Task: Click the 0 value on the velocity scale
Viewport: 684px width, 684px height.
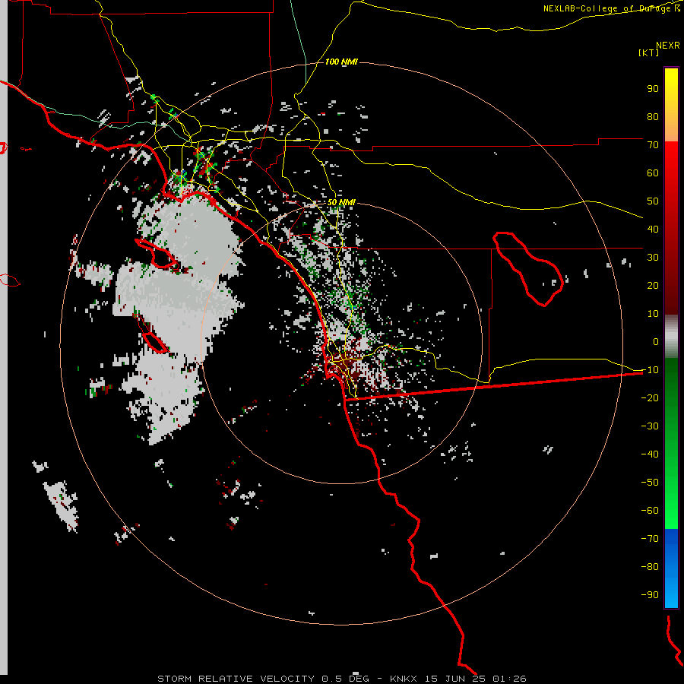Action: tap(656, 341)
